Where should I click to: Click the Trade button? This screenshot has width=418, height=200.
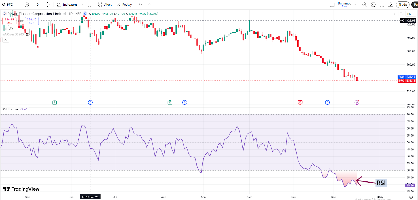point(403,5)
